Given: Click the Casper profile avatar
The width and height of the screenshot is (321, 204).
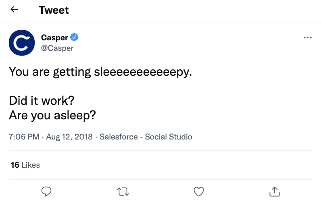Looking at the screenshot, I should click(22, 42).
